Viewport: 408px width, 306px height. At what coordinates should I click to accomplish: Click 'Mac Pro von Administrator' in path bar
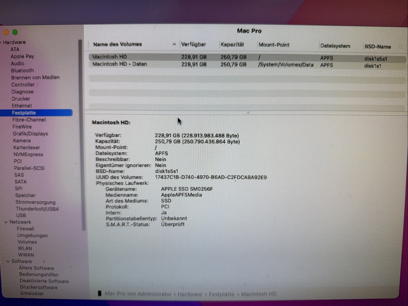[x=138, y=294]
